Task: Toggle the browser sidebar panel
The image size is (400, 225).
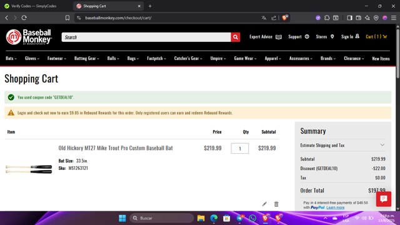Action: (x=349, y=18)
